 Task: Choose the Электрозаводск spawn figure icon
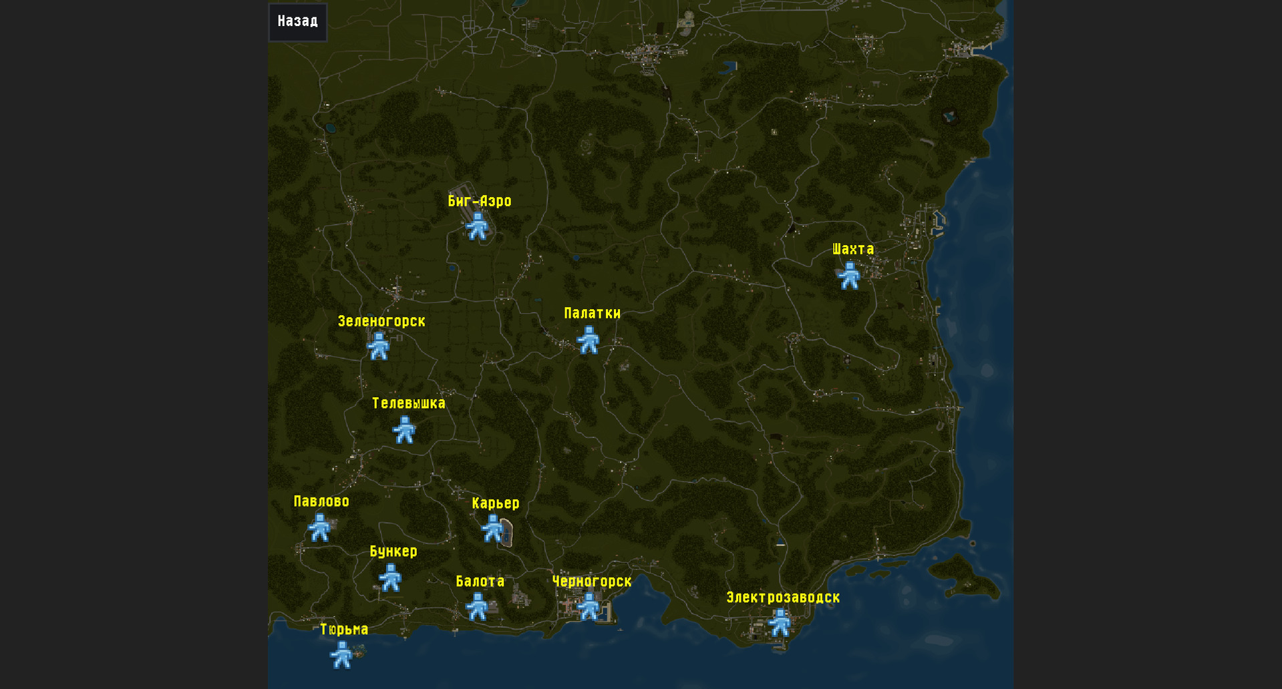point(780,623)
